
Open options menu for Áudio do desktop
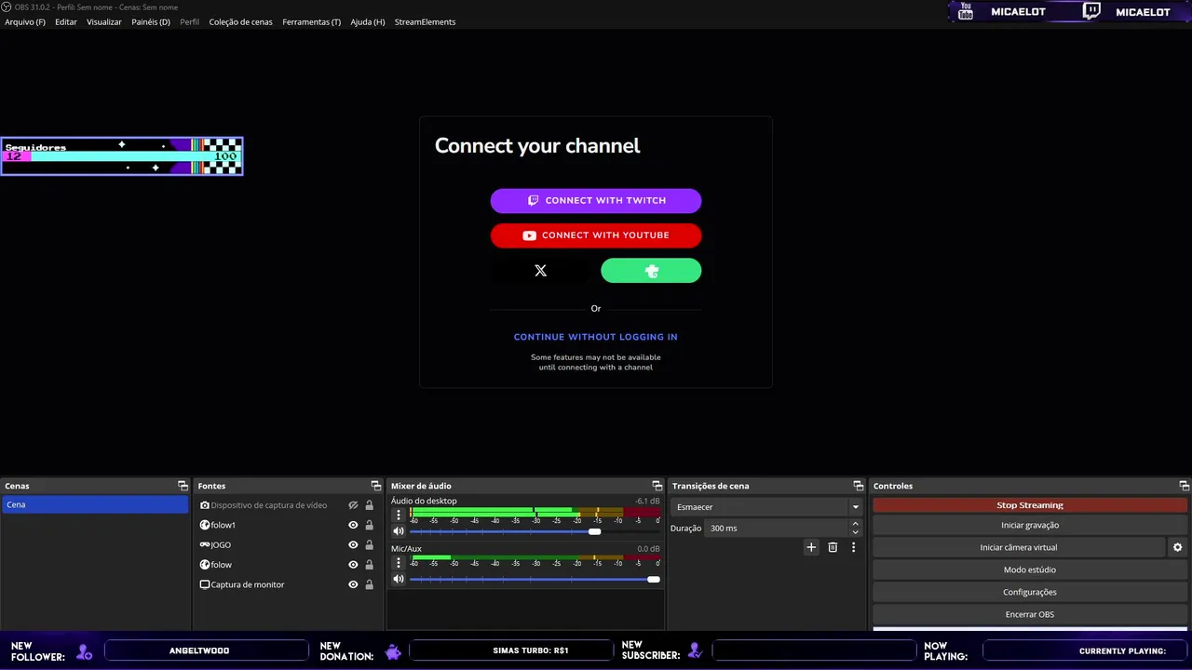[x=399, y=515]
